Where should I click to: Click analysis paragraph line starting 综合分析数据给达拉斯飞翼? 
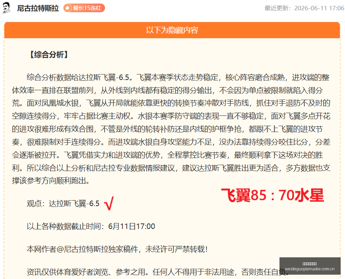178,77
